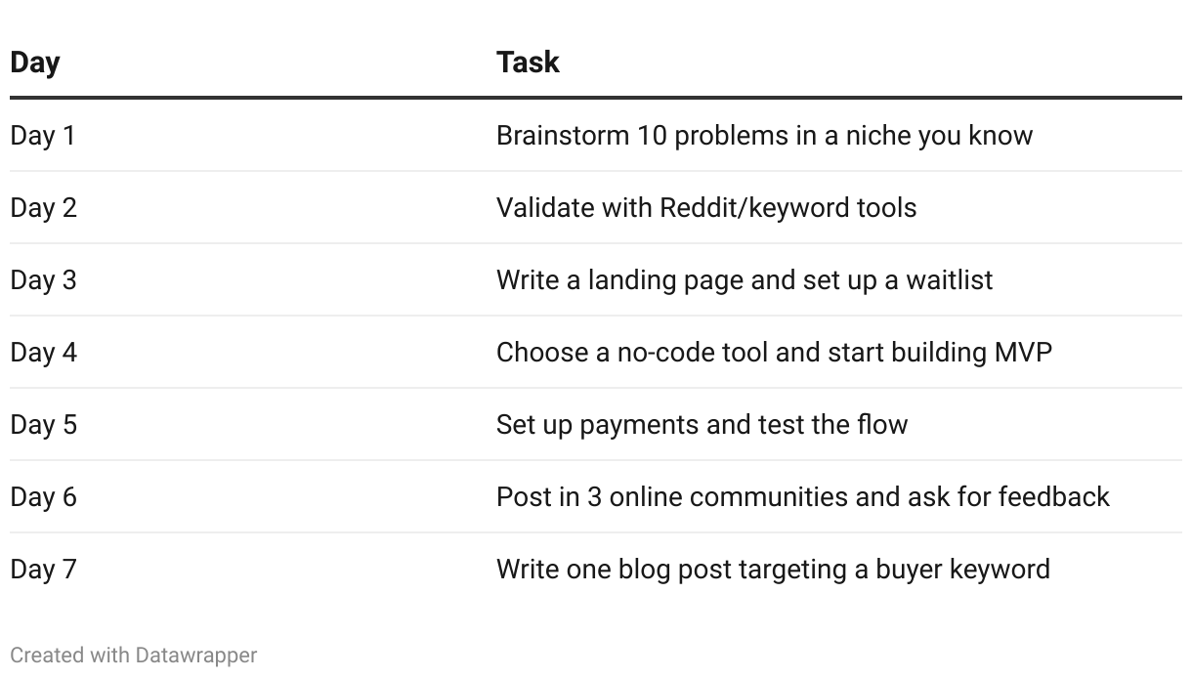
Task: Click the 'Created with' footer text
Action: click(70, 655)
